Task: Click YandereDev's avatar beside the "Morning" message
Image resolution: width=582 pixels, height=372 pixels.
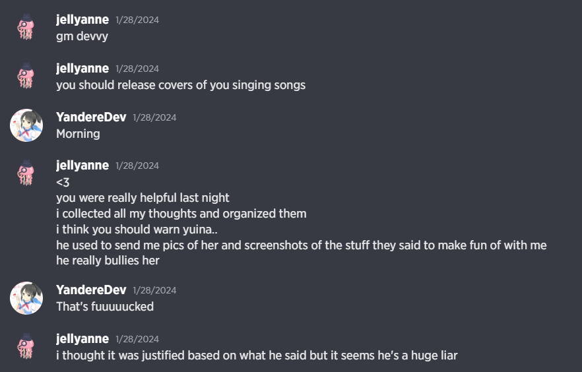Action: pos(26,125)
